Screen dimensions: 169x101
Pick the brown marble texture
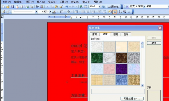coord(122,58)
